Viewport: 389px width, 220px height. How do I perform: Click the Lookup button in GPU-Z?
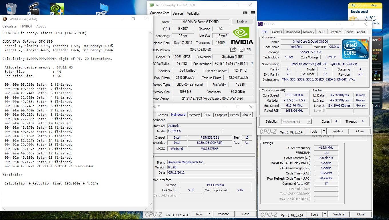(x=242, y=22)
